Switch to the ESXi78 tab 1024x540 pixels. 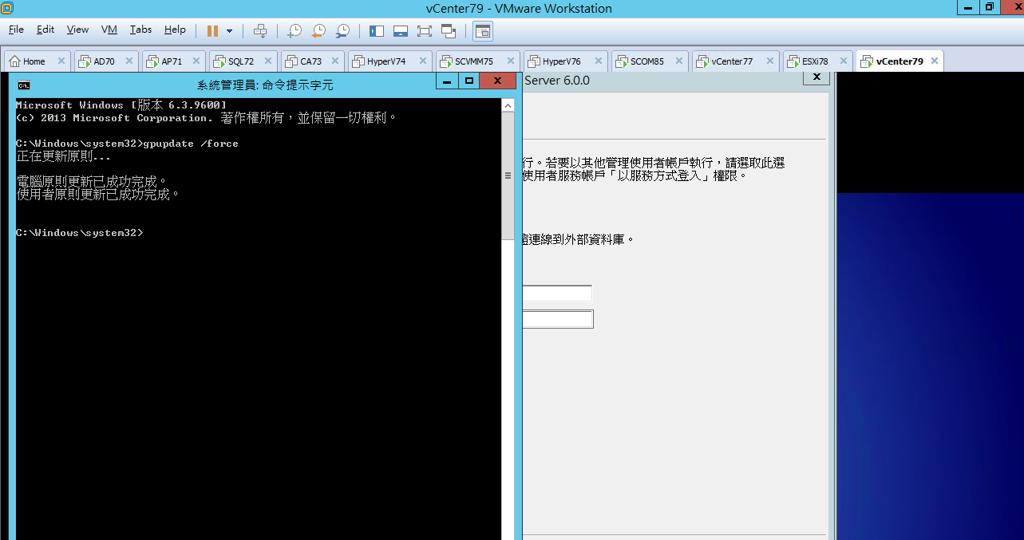point(815,61)
